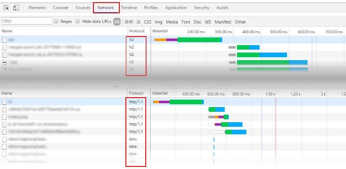The image size is (346, 169).
Task: Filter requests by CSS type
Action: (x=147, y=22)
